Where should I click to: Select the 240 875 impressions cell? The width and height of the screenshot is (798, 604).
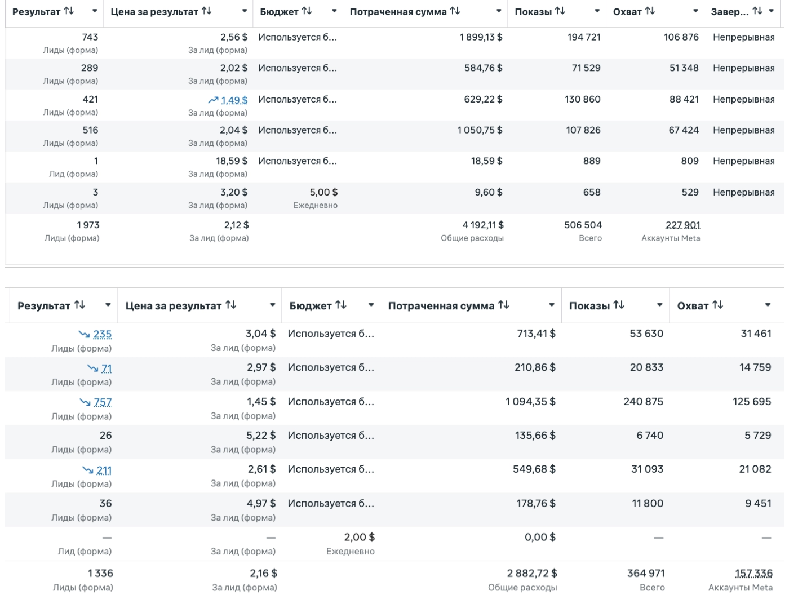(643, 402)
